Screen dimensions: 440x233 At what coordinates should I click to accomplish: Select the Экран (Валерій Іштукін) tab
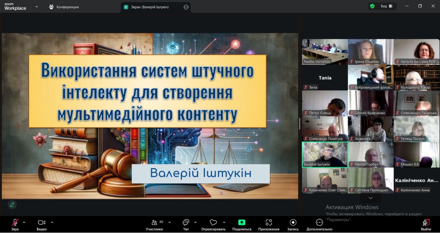[150, 7]
